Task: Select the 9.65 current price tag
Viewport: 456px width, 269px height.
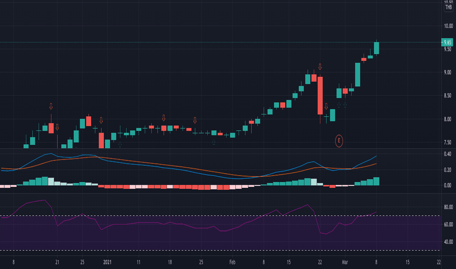Action: point(447,43)
